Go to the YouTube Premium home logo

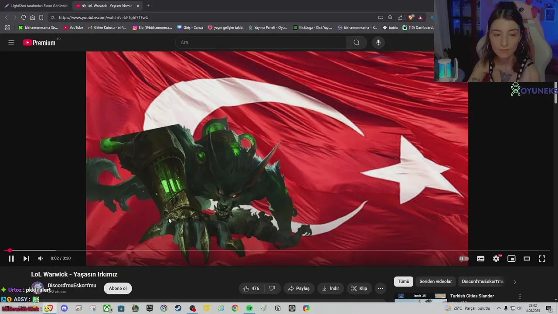(40, 42)
